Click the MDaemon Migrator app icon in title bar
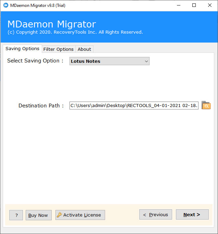Viewport: 218px width, 234px height. point(6,5)
